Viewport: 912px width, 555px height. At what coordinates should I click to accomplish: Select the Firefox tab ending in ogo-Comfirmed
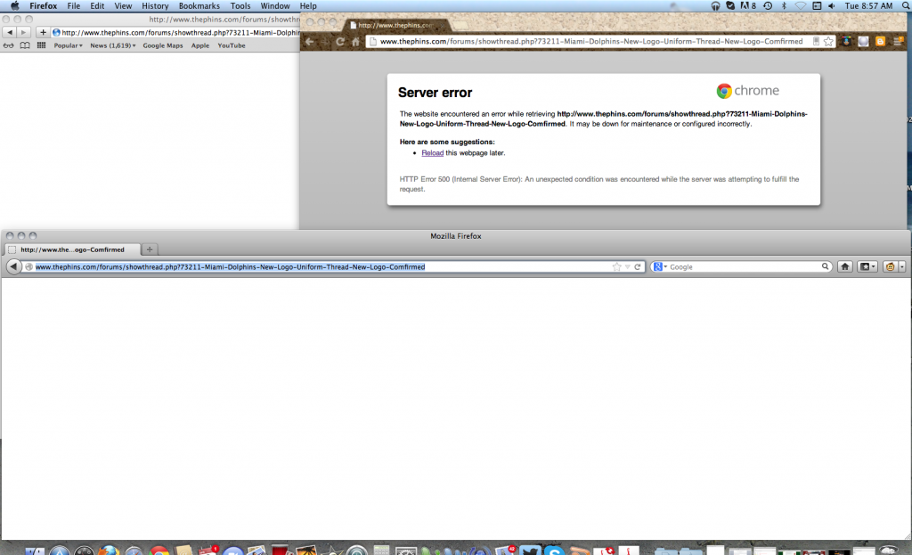73,249
